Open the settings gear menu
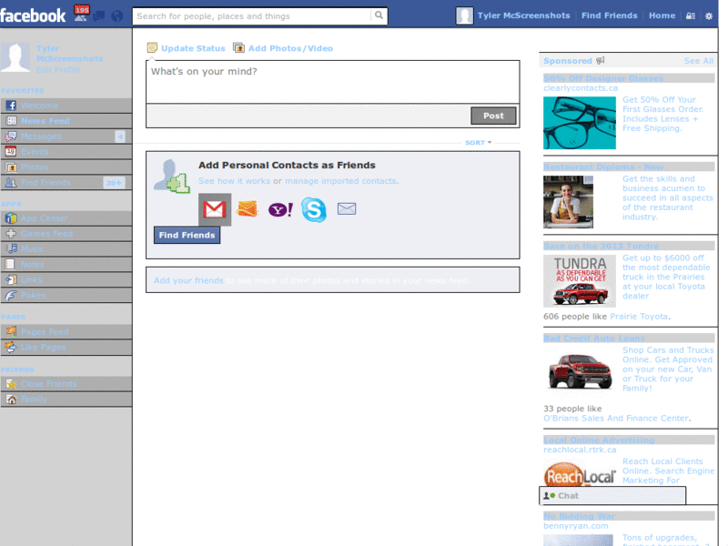728x546 pixels. (x=709, y=15)
